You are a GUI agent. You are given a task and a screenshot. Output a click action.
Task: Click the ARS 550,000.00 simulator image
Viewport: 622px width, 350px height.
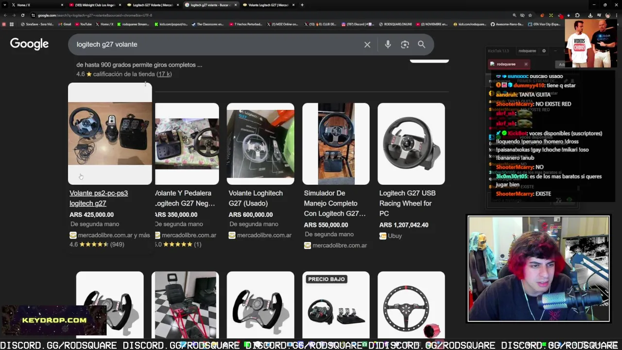tap(336, 144)
